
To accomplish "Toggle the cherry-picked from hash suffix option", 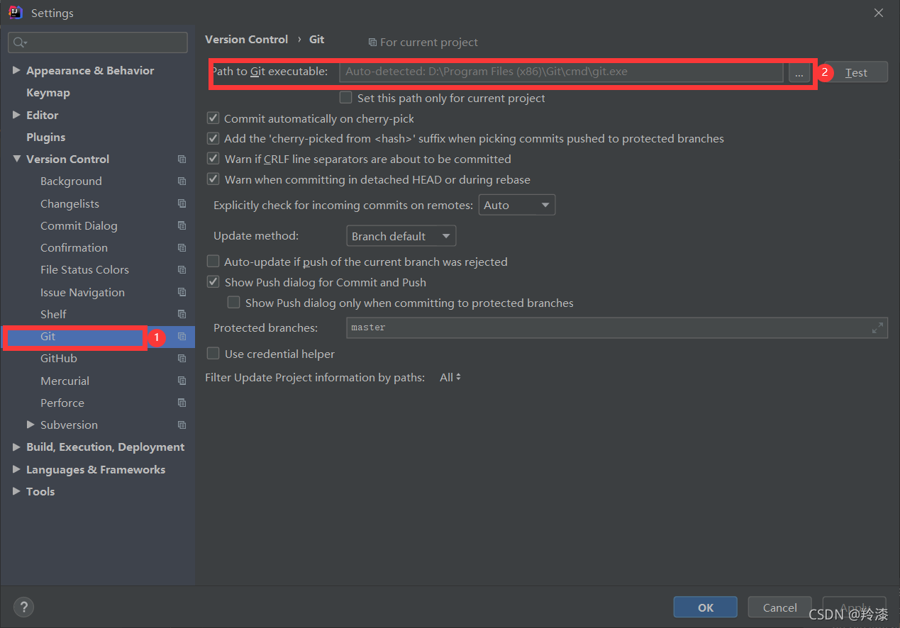I will 213,138.
